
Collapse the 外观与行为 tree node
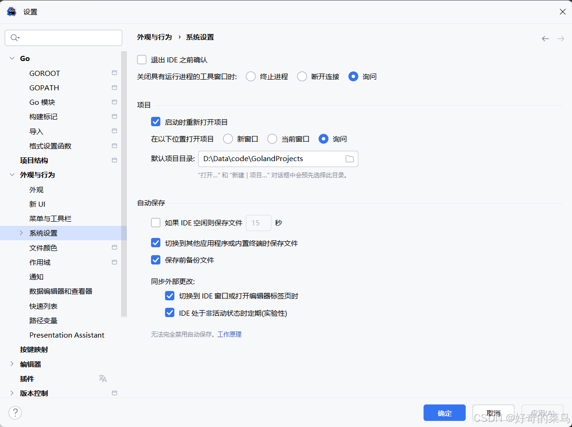(x=12, y=175)
